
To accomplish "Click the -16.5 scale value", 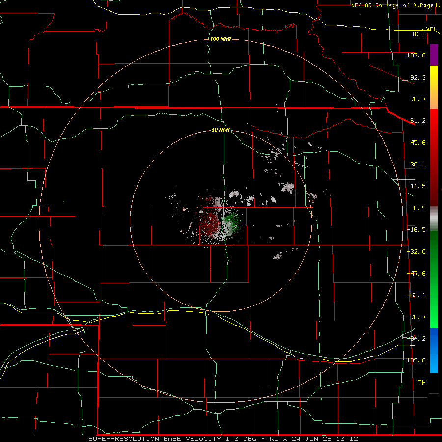I will click(x=416, y=230).
